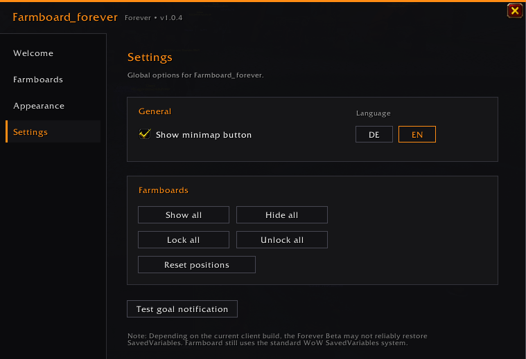This screenshot has height=359, width=526.
Task: Click the SavedVariables note text
Action: [x=277, y=339]
